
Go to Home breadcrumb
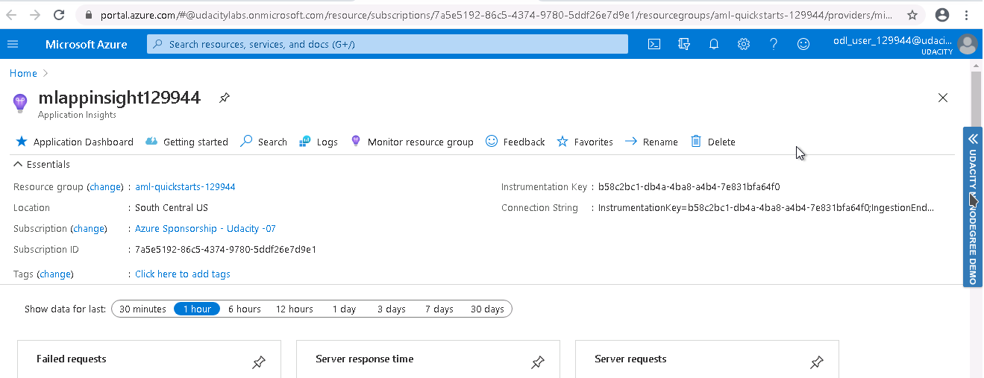(23, 73)
